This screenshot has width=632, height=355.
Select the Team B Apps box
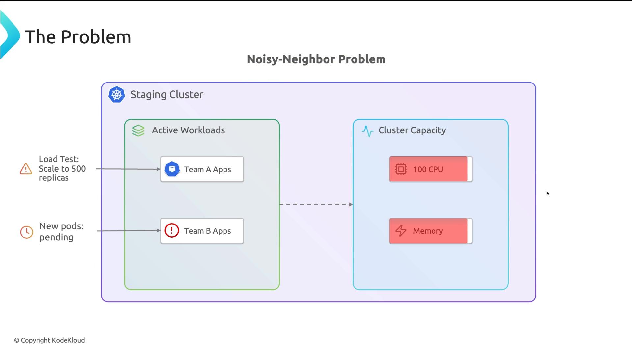tap(202, 231)
